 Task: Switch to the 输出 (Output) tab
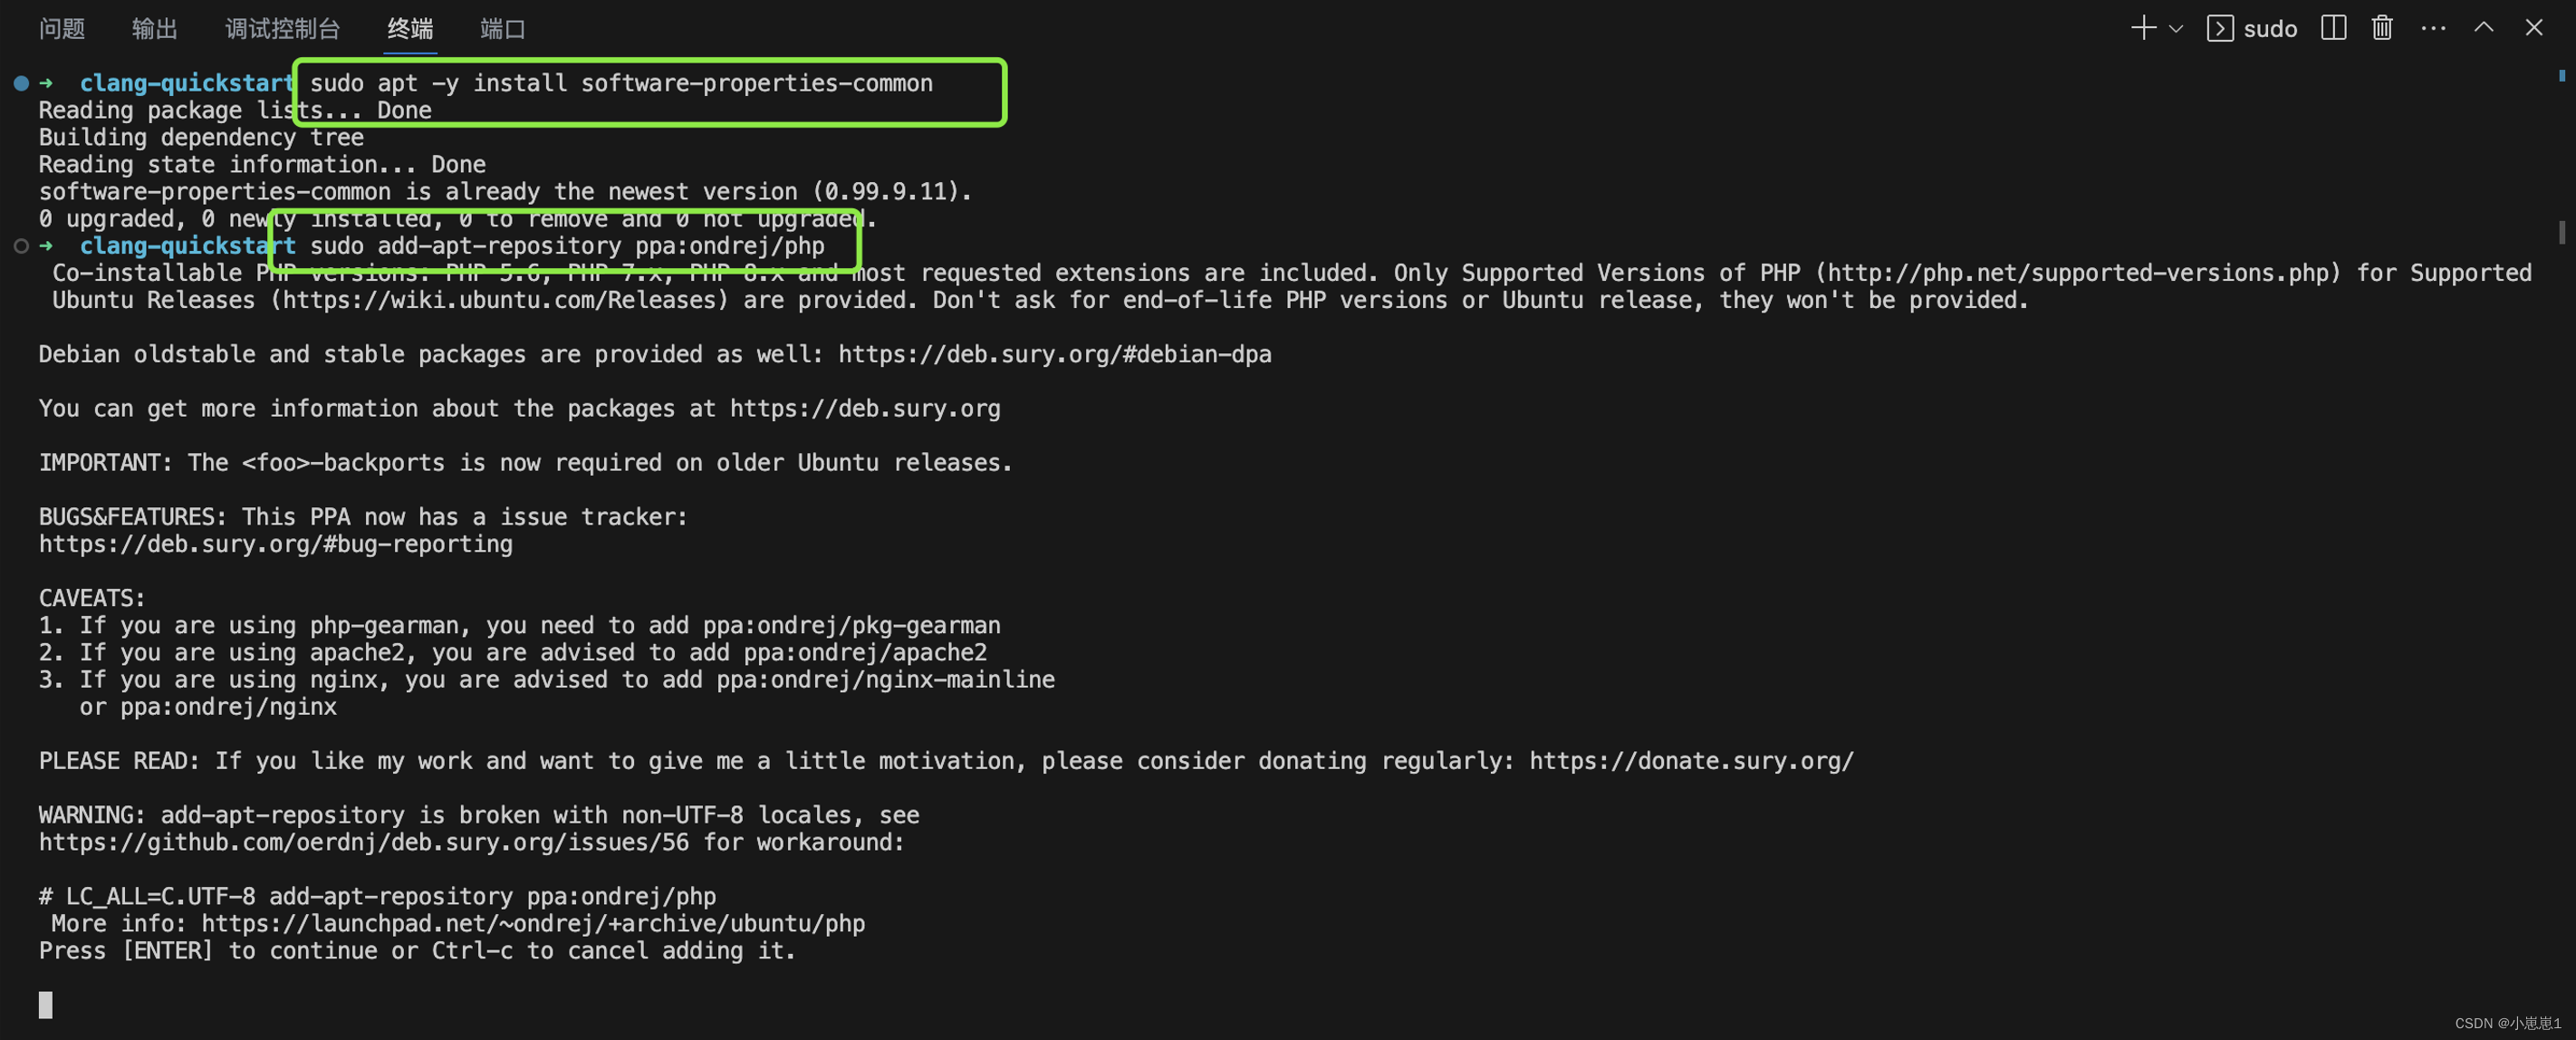[155, 28]
